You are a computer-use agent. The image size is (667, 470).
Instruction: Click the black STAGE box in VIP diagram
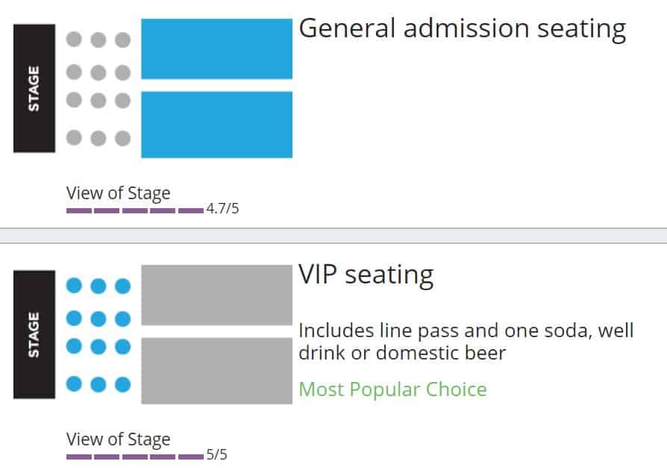(x=34, y=334)
